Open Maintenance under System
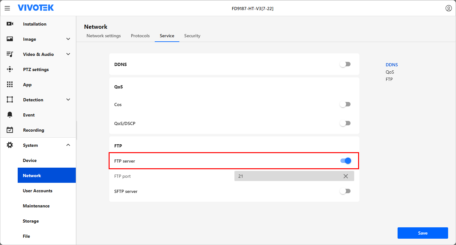 [36, 206]
